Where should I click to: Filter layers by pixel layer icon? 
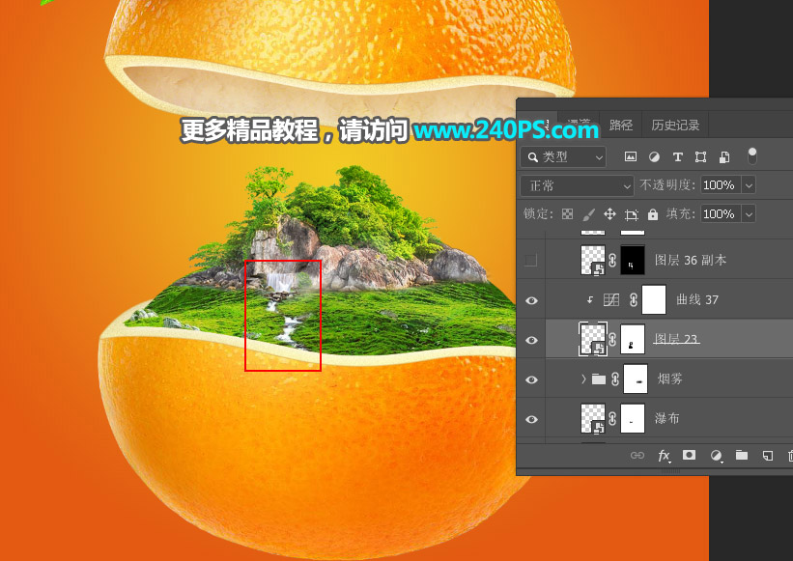point(630,156)
